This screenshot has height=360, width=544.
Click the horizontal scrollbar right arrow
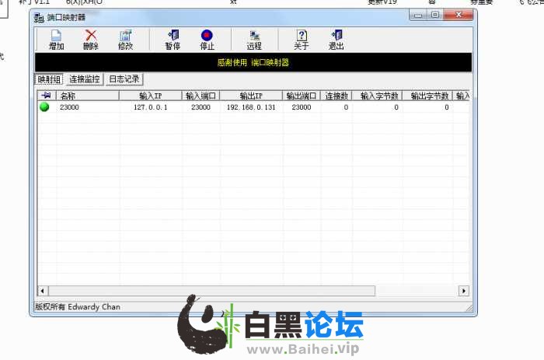tap(464, 291)
